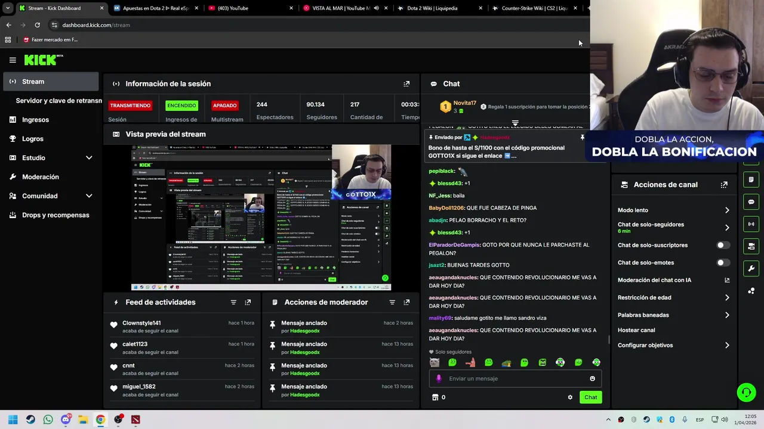This screenshot has width=764, height=429.
Task: Insert the cat emote in chat
Action: 435,362
